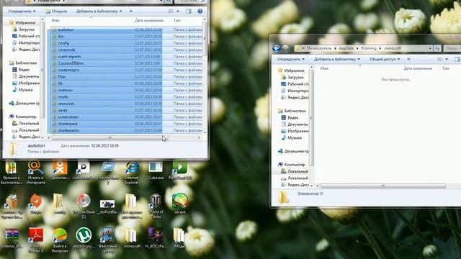Toggle the preview pane in left Explorer window
This screenshot has width=461, height=259.
[x=189, y=12]
